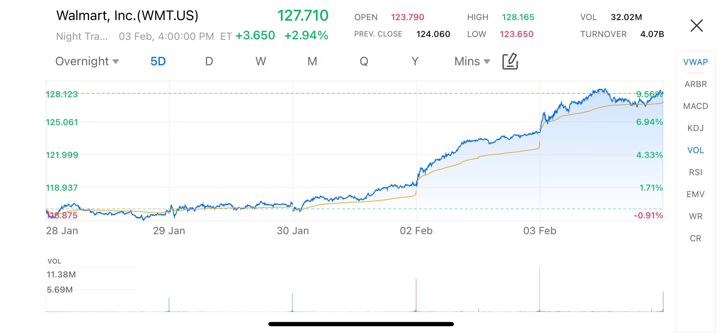Switch to the daily D chart
Viewport: 722px width, 333px height.
tap(209, 61)
